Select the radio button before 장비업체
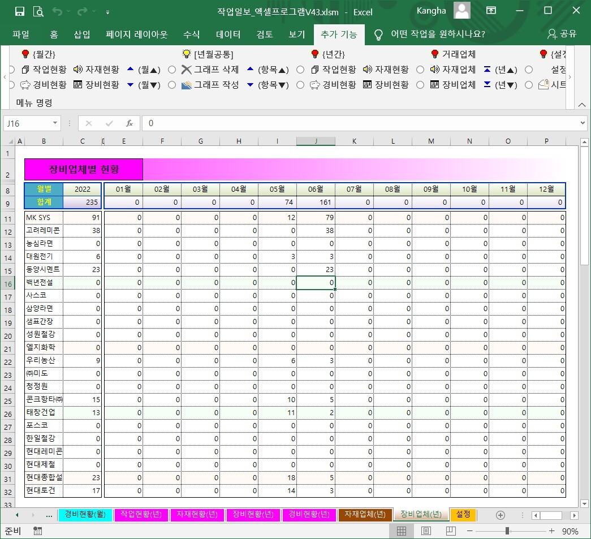The image size is (591, 539). click(420, 85)
